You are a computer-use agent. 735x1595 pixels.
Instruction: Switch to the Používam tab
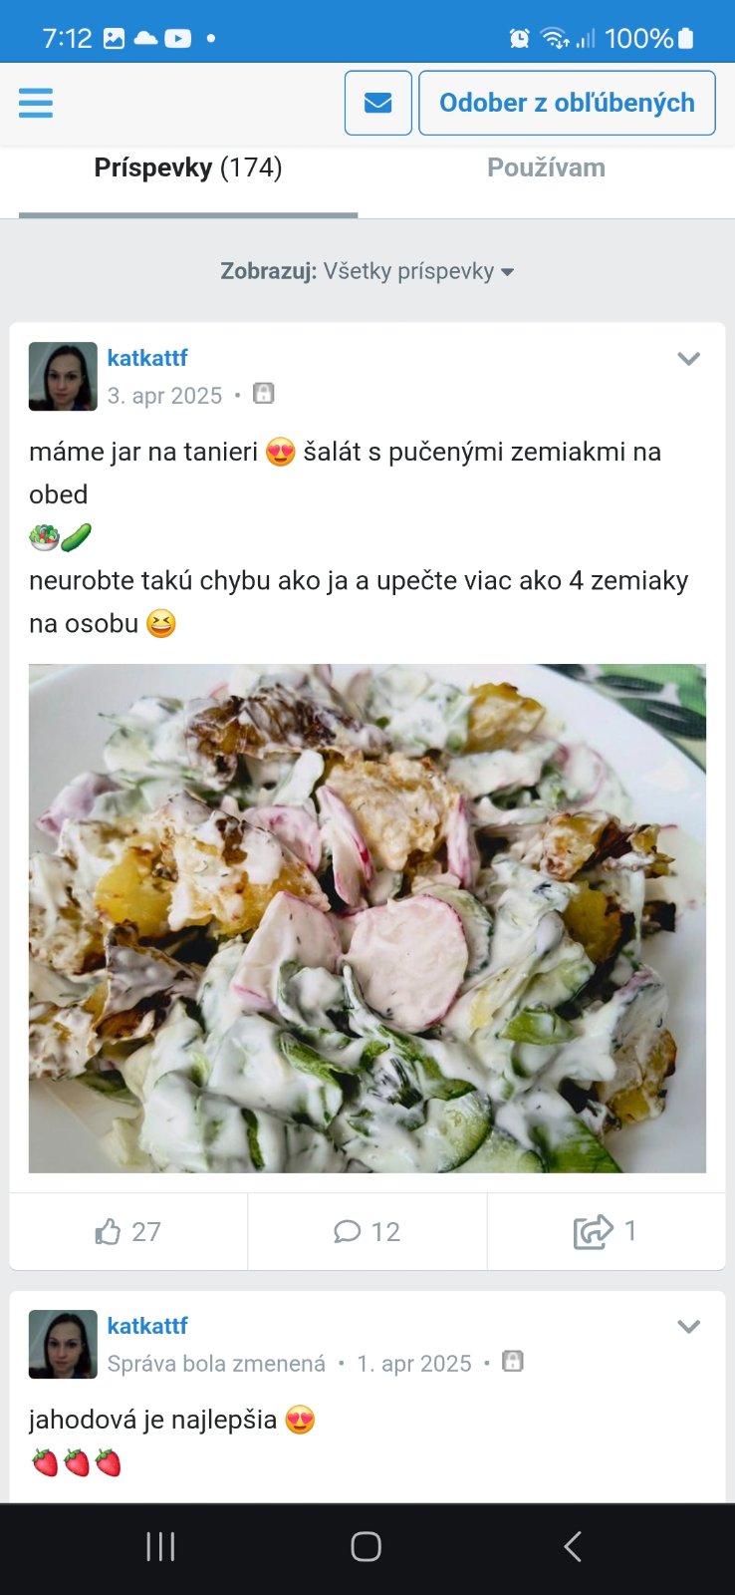click(546, 168)
